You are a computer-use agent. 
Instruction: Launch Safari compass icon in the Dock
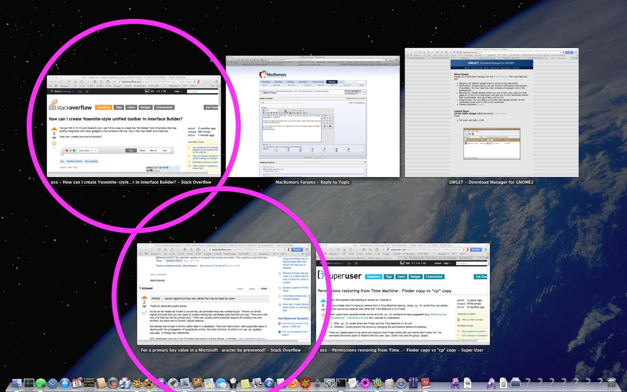point(401,383)
